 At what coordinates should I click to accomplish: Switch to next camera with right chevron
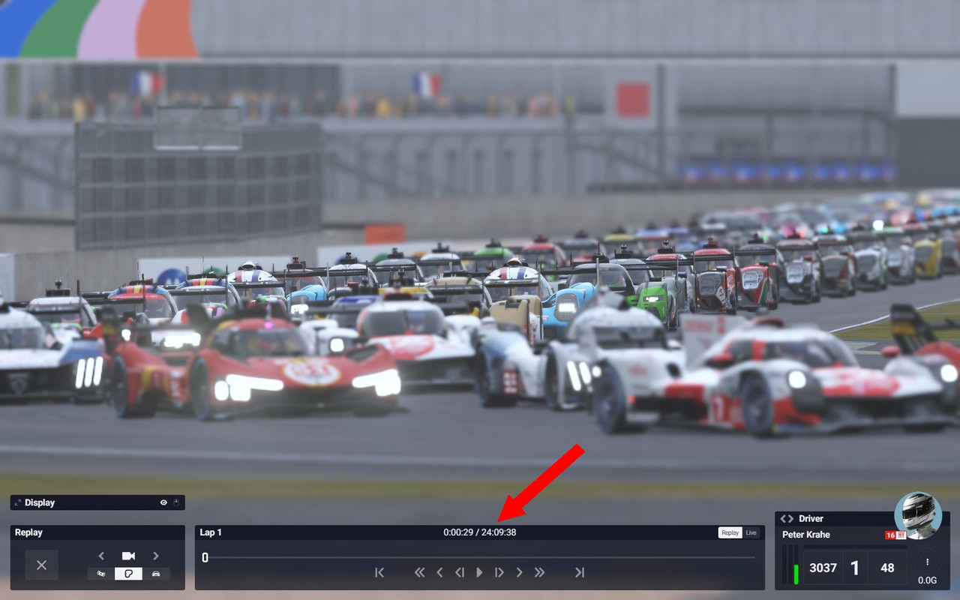[x=156, y=556]
